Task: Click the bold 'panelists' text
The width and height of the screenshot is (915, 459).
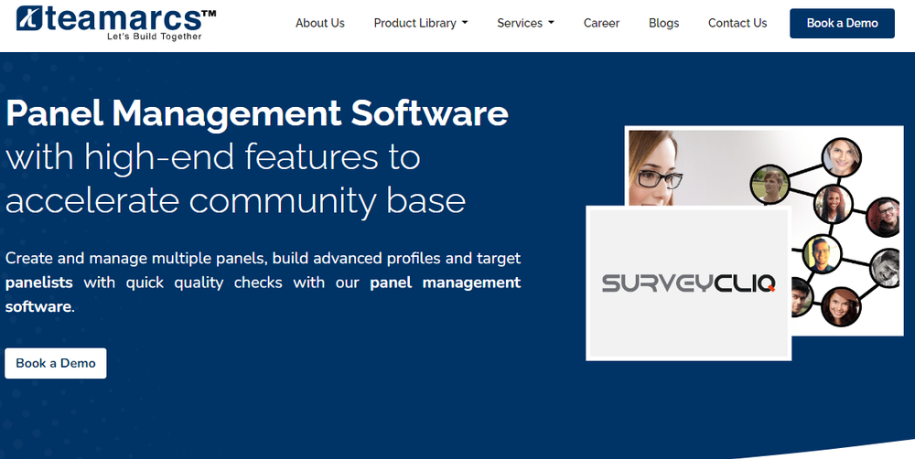Action: point(39,283)
